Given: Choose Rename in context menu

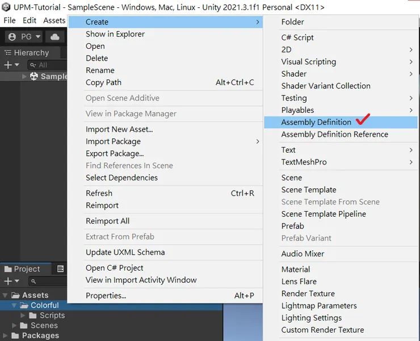Looking at the screenshot, I should tap(165, 70).
